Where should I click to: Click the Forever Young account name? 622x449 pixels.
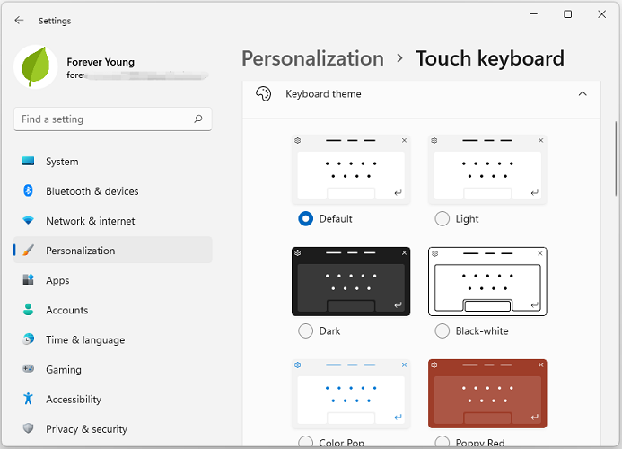point(101,62)
